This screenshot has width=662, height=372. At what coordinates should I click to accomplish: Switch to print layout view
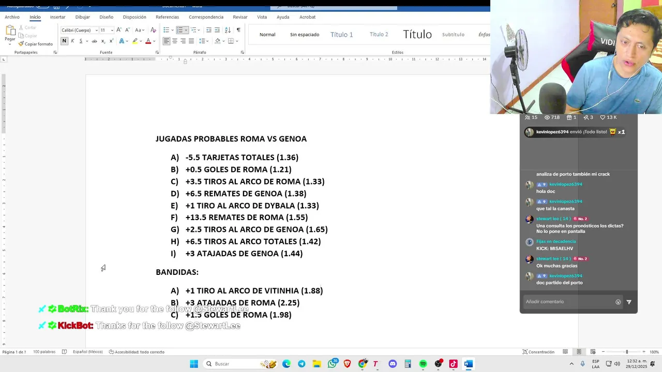579,352
